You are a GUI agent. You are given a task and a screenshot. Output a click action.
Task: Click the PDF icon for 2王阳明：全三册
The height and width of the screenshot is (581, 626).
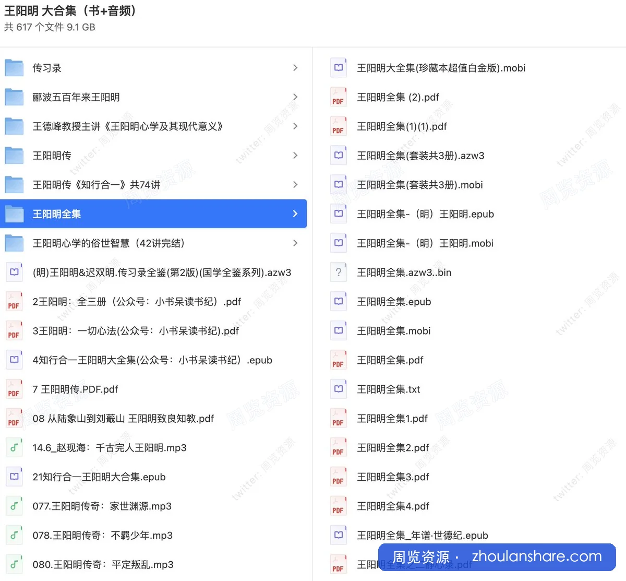(14, 302)
